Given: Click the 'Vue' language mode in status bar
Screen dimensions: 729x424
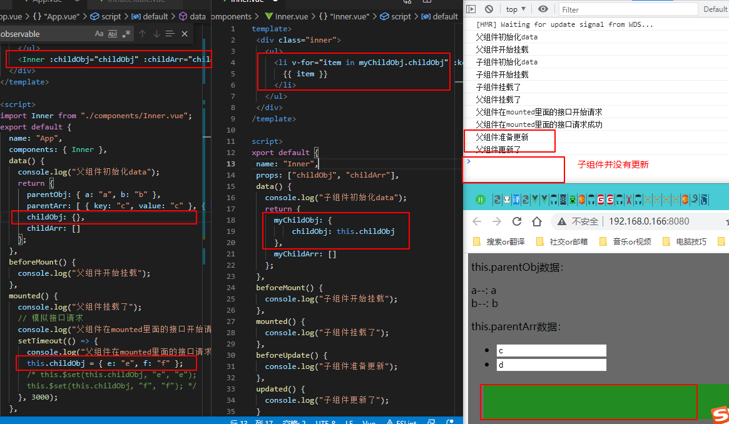Looking at the screenshot, I should point(369,421).
